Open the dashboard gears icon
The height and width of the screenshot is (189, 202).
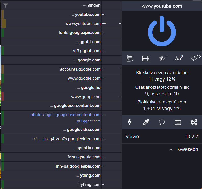(194, 122)
